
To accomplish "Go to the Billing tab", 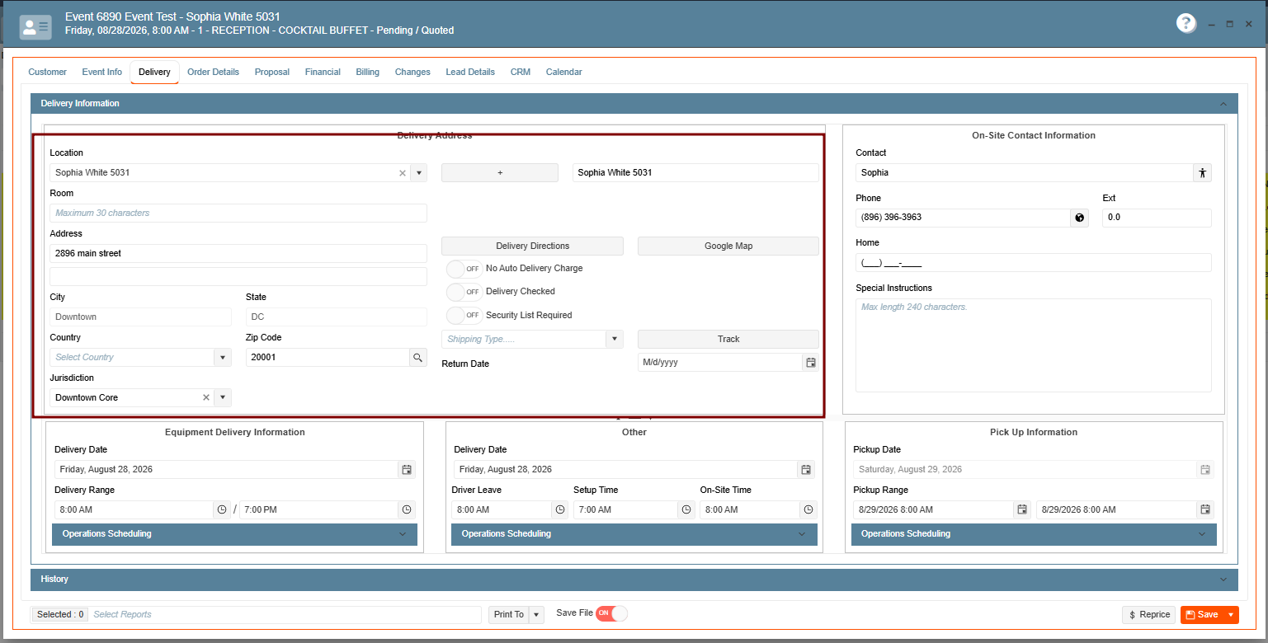I will (x=368, y=73).
